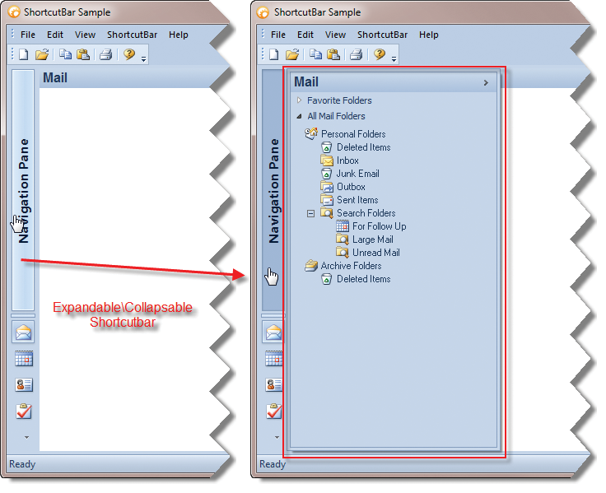Open Large Mail search folder
Image resolution: width=606 pixels, height=493 pixels.
point(372,240)
